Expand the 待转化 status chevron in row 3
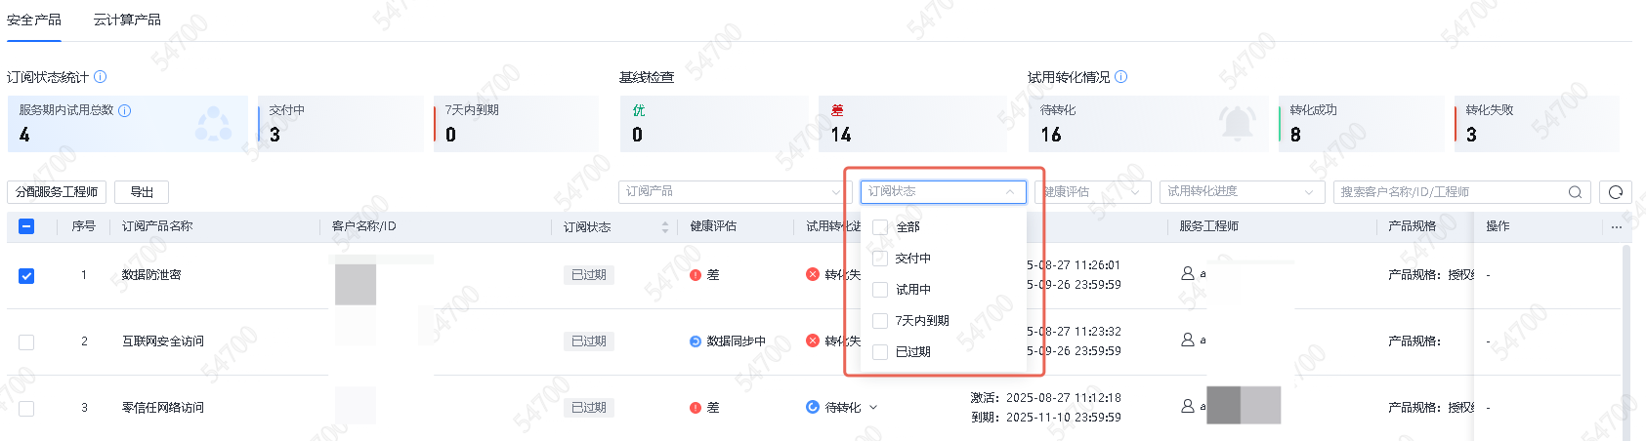This screenshot has width=1646, height=441. 873,408
